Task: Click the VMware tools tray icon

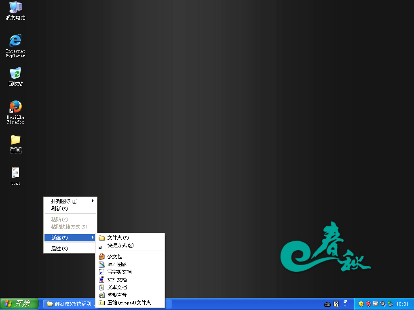Action: [x=376, y=304]
